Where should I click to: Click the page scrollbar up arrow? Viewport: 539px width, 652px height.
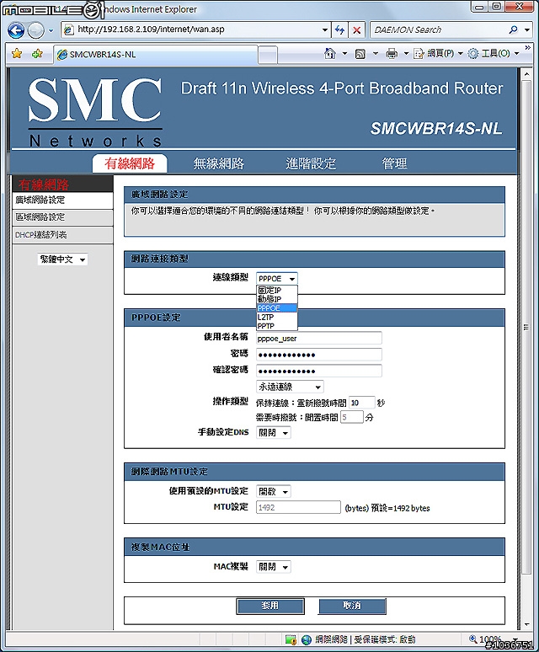(526, 74)
